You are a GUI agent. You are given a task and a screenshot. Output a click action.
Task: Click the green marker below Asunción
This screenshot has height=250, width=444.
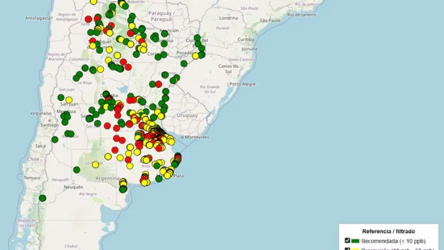coord(165,34)
